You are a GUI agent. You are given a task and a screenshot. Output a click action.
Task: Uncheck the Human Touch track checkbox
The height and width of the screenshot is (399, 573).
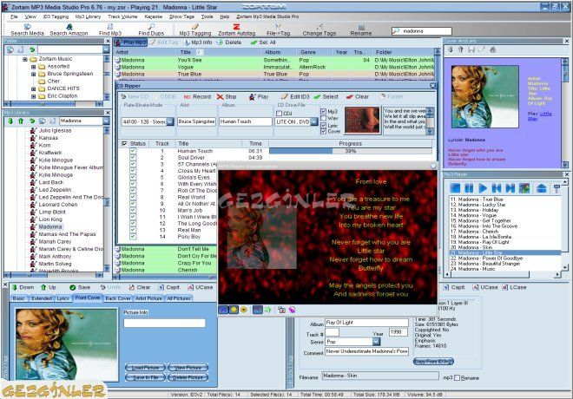point(133,151)
